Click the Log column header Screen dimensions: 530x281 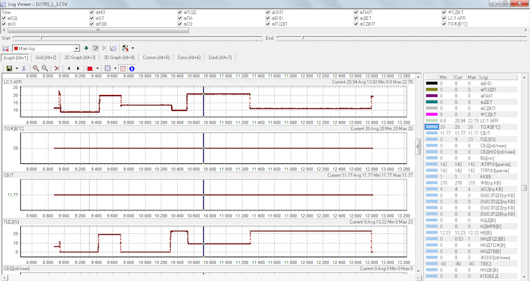coord(499,77)
